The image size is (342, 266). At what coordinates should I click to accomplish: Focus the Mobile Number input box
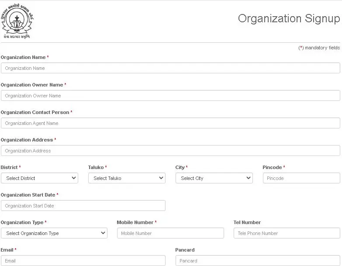(170, 233)
